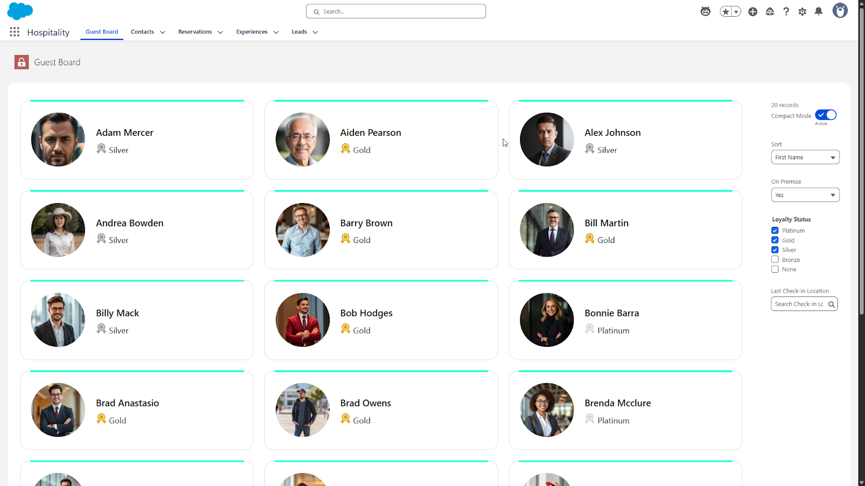The image size is (865, 486).
Task: Click Brenda Mcclure's Platinum badge icon
Action: coord(590,419)
